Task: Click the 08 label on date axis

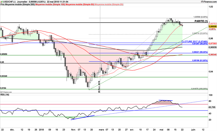Action: (x=168, y=130)
